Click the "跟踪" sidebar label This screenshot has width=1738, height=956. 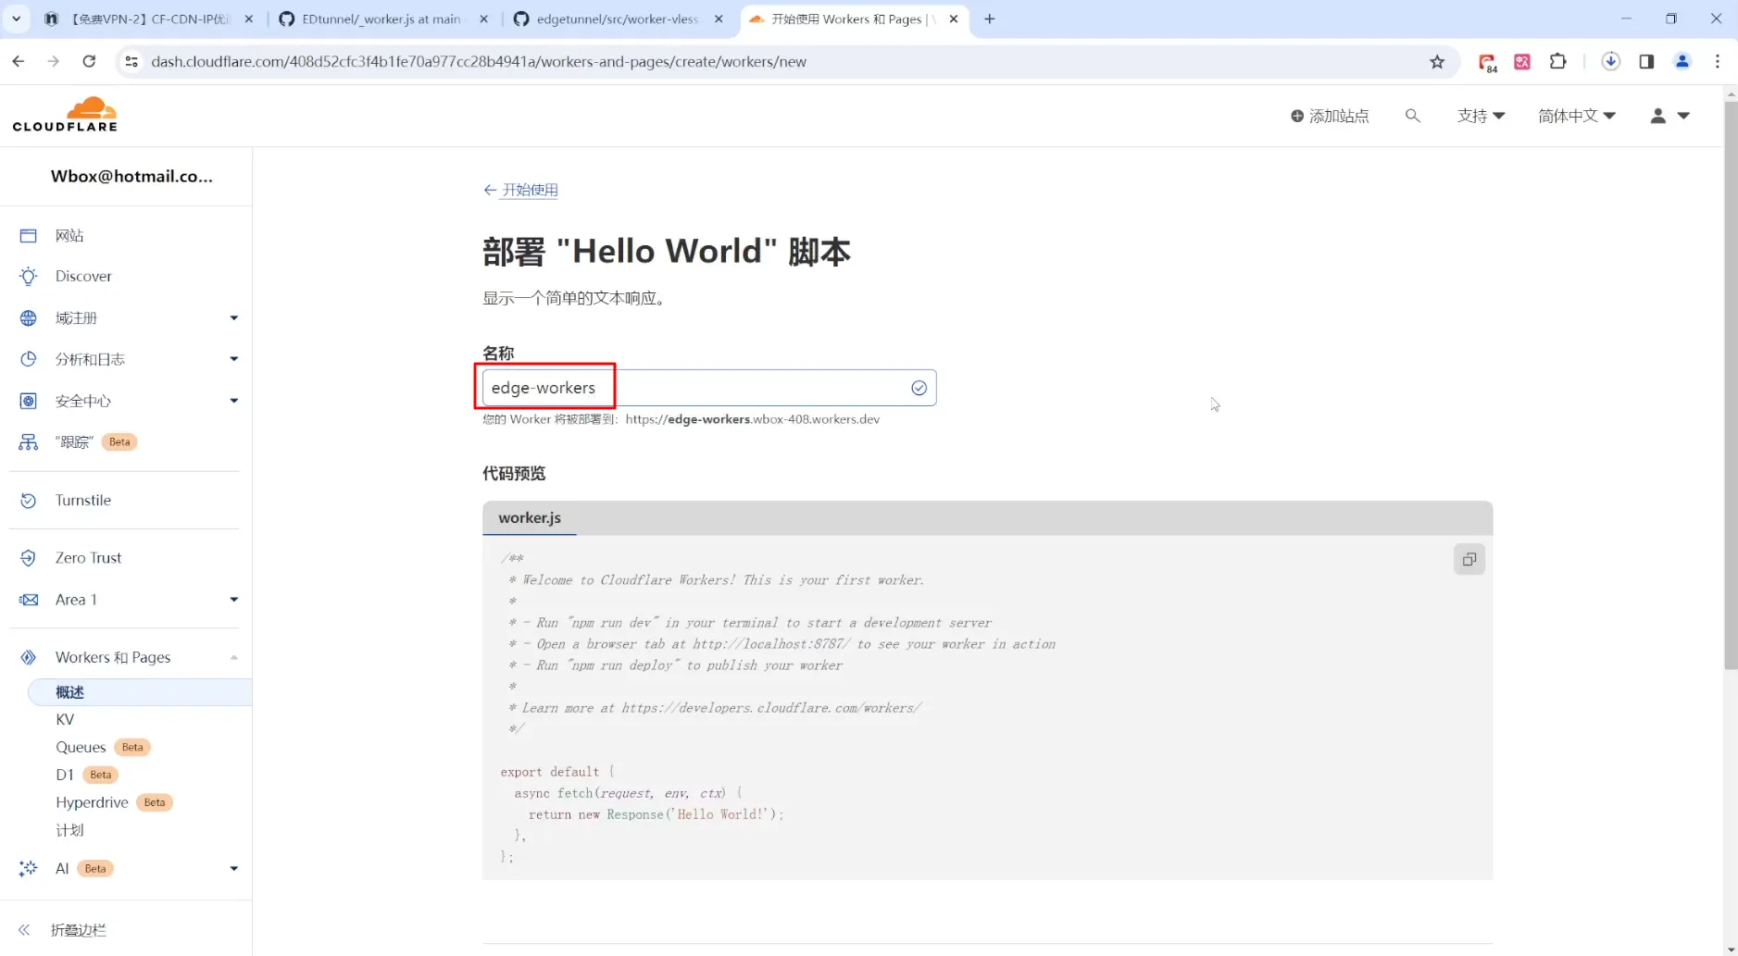point(74,442)
